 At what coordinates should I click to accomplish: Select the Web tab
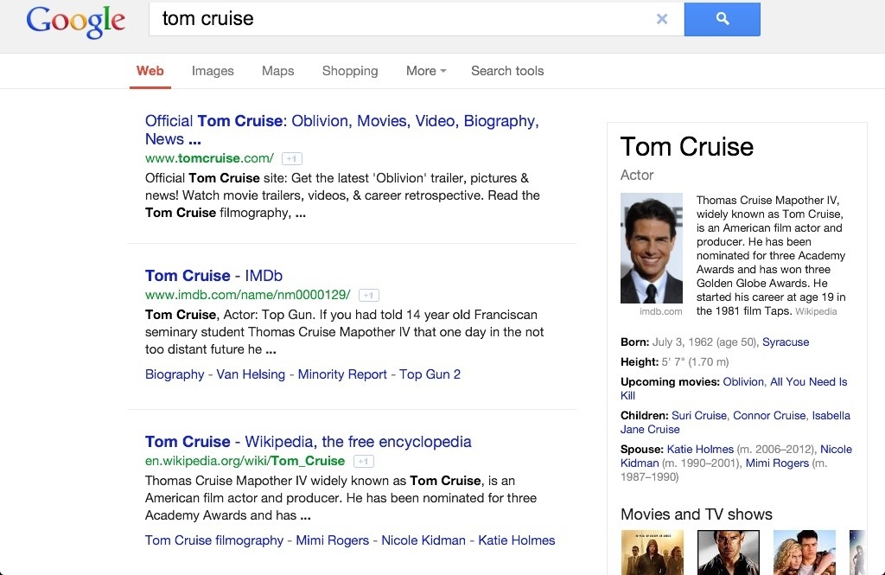(150, 71)
